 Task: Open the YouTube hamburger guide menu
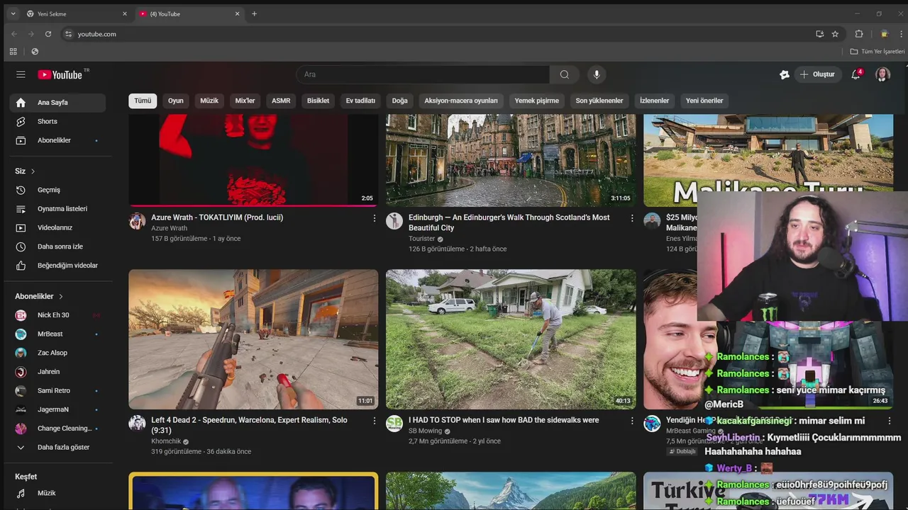pyautogui.click(x=21, y=74)
